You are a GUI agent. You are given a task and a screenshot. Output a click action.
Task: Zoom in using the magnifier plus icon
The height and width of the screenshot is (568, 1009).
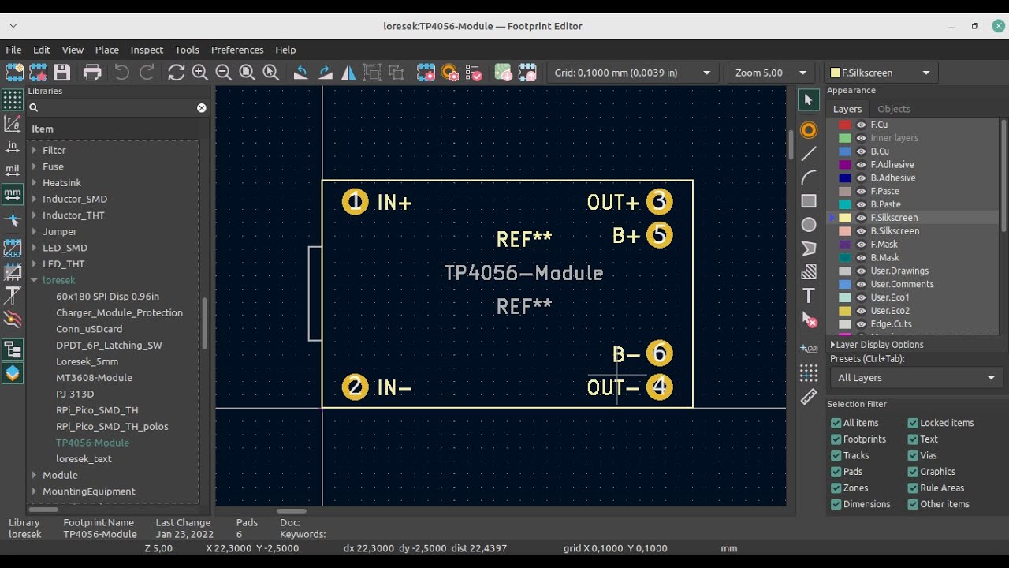[x=200, y=73]
